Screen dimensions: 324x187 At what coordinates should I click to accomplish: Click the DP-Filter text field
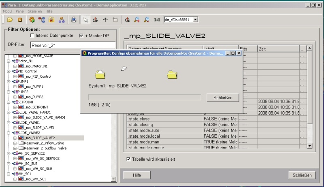click(x=72, y=45)
